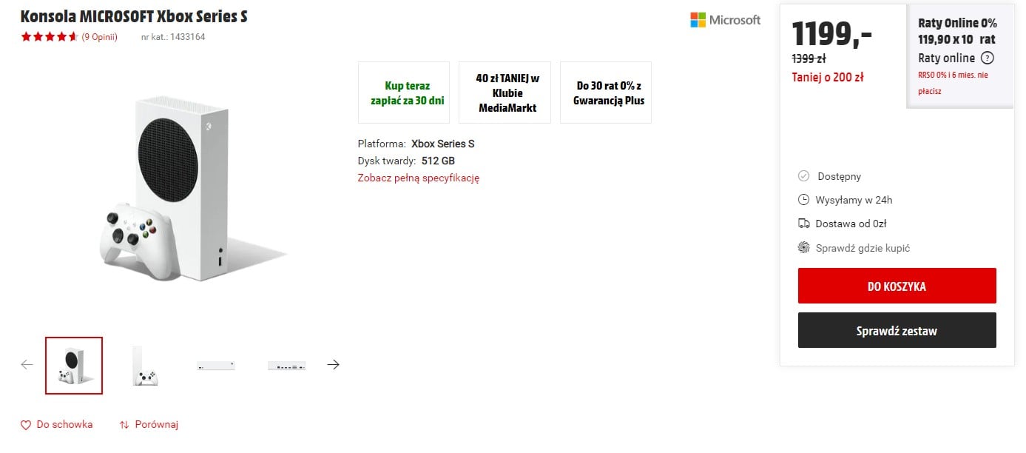Select the third thumbnail showing console top view

216,366
